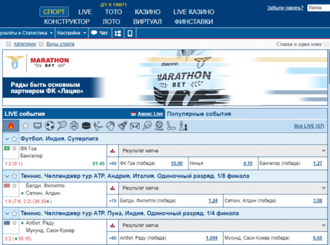Open statistics chart for Балди vs Сеткич
The width and height of the screenshot is (330, 245).
point(113,188)
